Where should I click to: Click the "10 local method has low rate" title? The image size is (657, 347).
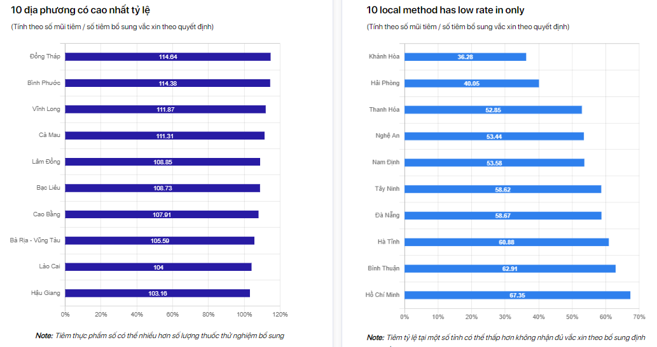pos(445,10)
